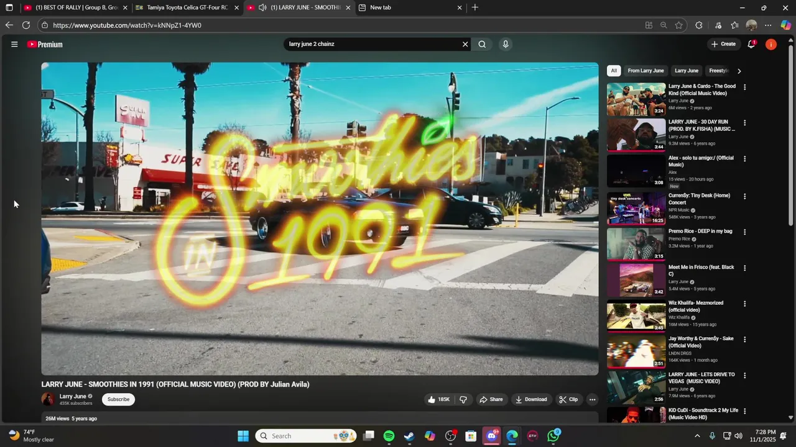Switch to BEST OF RALLY Group B tab
This screenshot has height=447, width=796.
[x=75, y=7]
